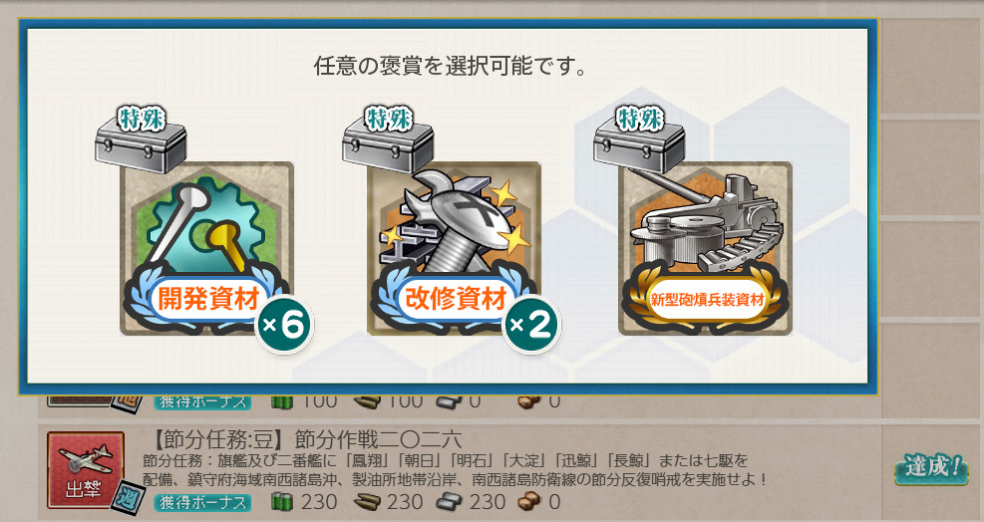Click the 達成! completion button

pos(931,468)
